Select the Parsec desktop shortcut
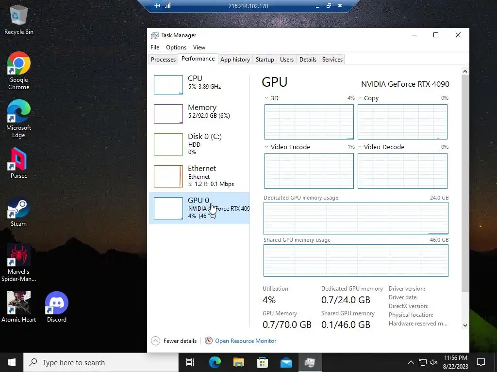The image size is (497, 372). pyautogui.click(x=19, y=163)
